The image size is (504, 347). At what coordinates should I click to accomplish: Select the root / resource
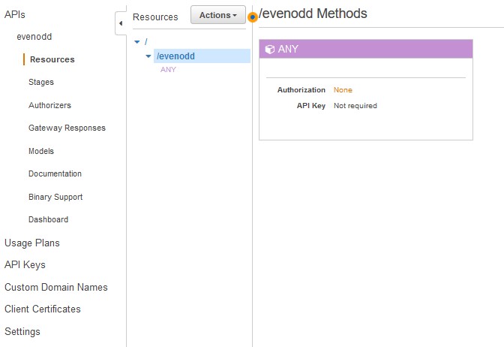(146, 41)
